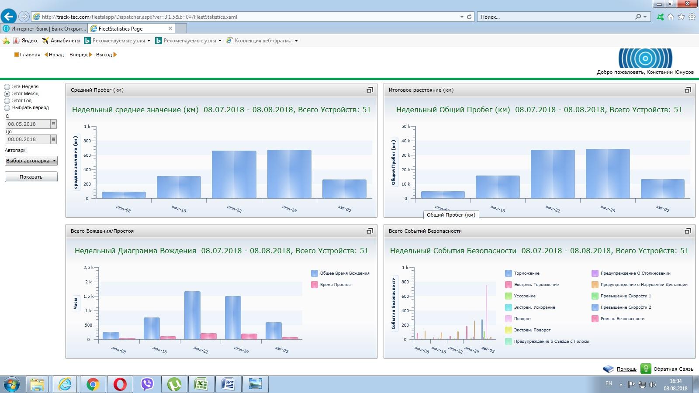Click the До date field 08.08.2018
The width and height of the screenshot is (699, 393).
[x=28, y=139]
